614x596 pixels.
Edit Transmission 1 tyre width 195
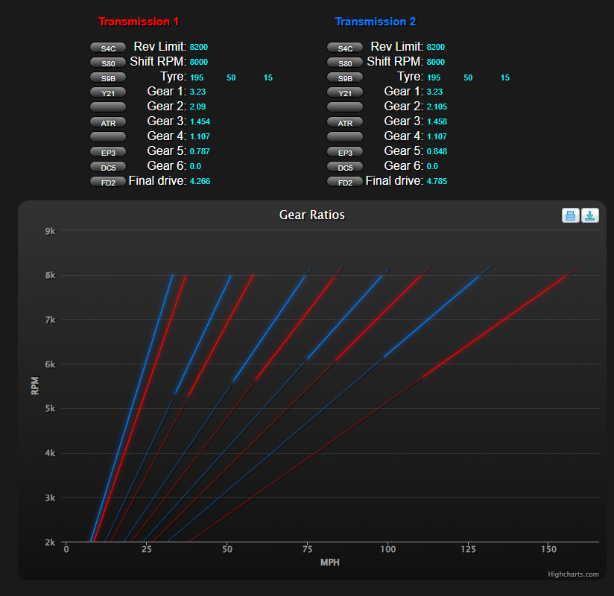197,77
